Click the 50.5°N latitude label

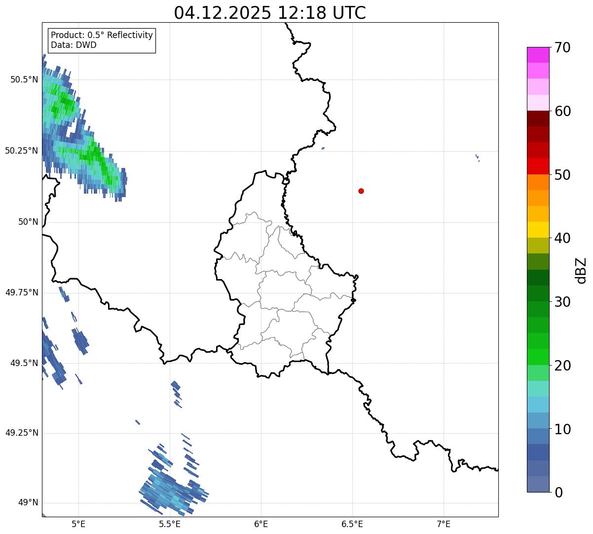tap(24, 80)
